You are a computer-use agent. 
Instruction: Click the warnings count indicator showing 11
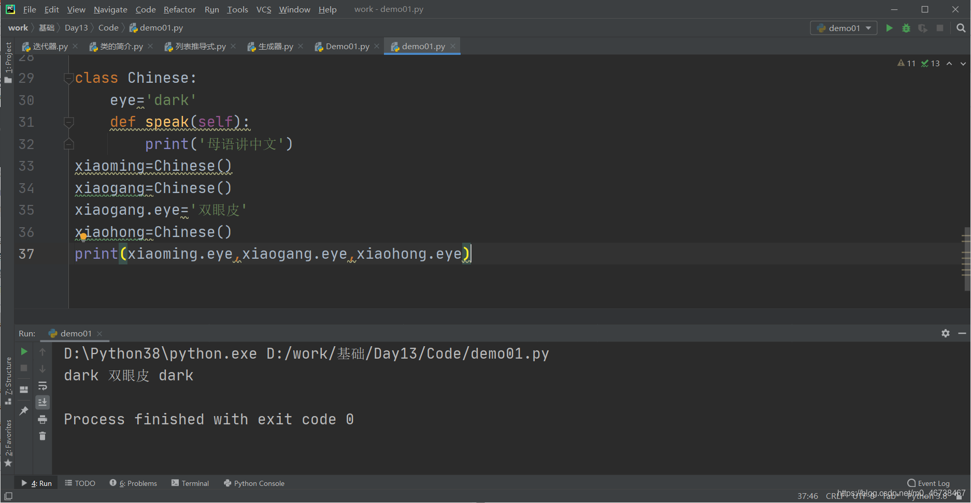pos(907,63)
